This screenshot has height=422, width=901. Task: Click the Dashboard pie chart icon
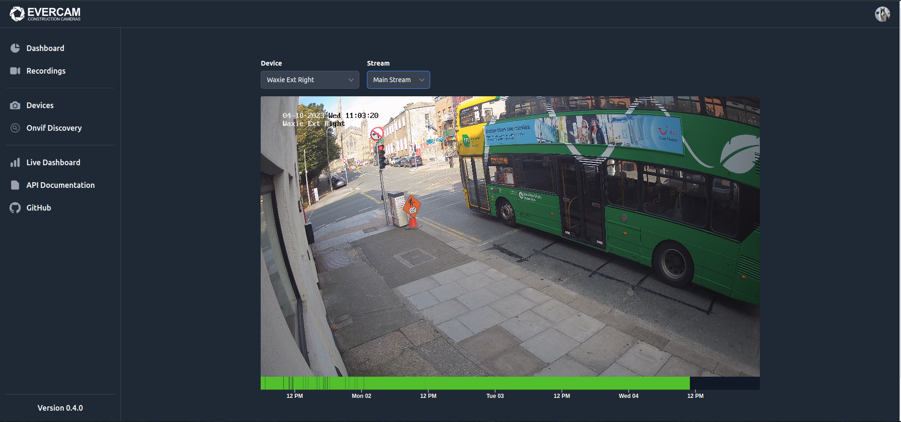(x=15, y=48)
